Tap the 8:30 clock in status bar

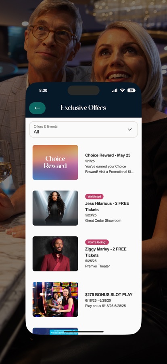(43, 91)
